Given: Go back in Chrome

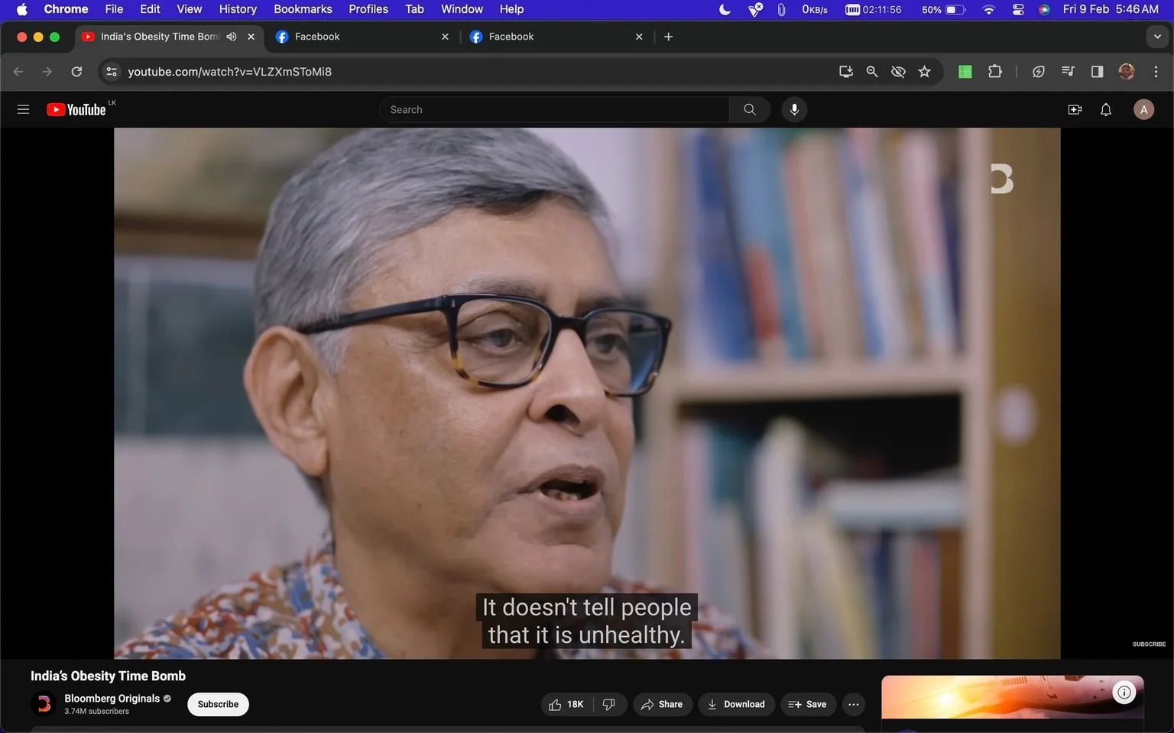Looking at the screenshot, I should coord(18,72).
